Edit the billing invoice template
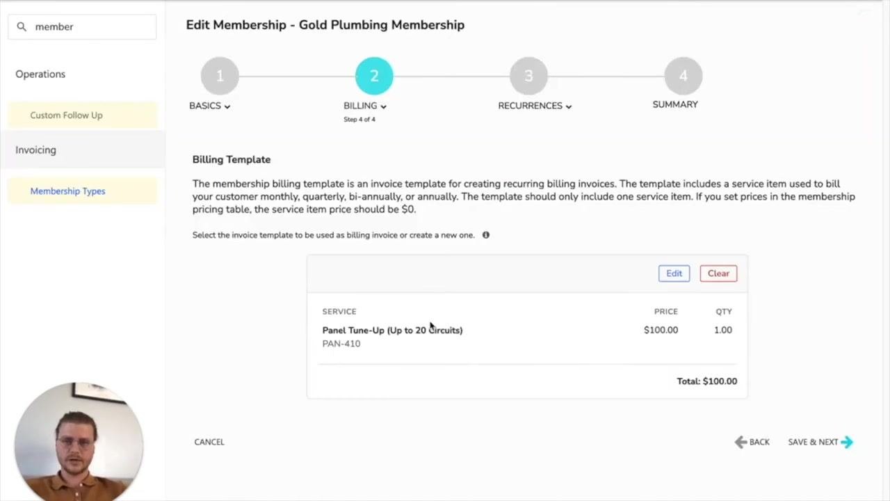890x501 pixels. [674, 273]
